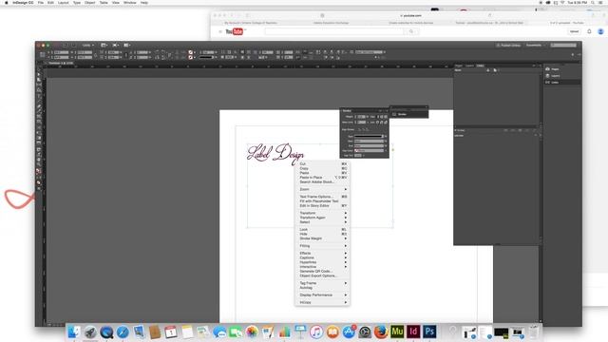Select Paste in Place menu entry
Screen dimensions: 608x342
pyautogui.click(x=323, y=178)
